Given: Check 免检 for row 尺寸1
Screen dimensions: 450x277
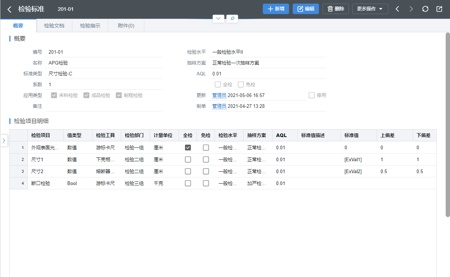Looking at the screenshot, I should coord(206,159).
